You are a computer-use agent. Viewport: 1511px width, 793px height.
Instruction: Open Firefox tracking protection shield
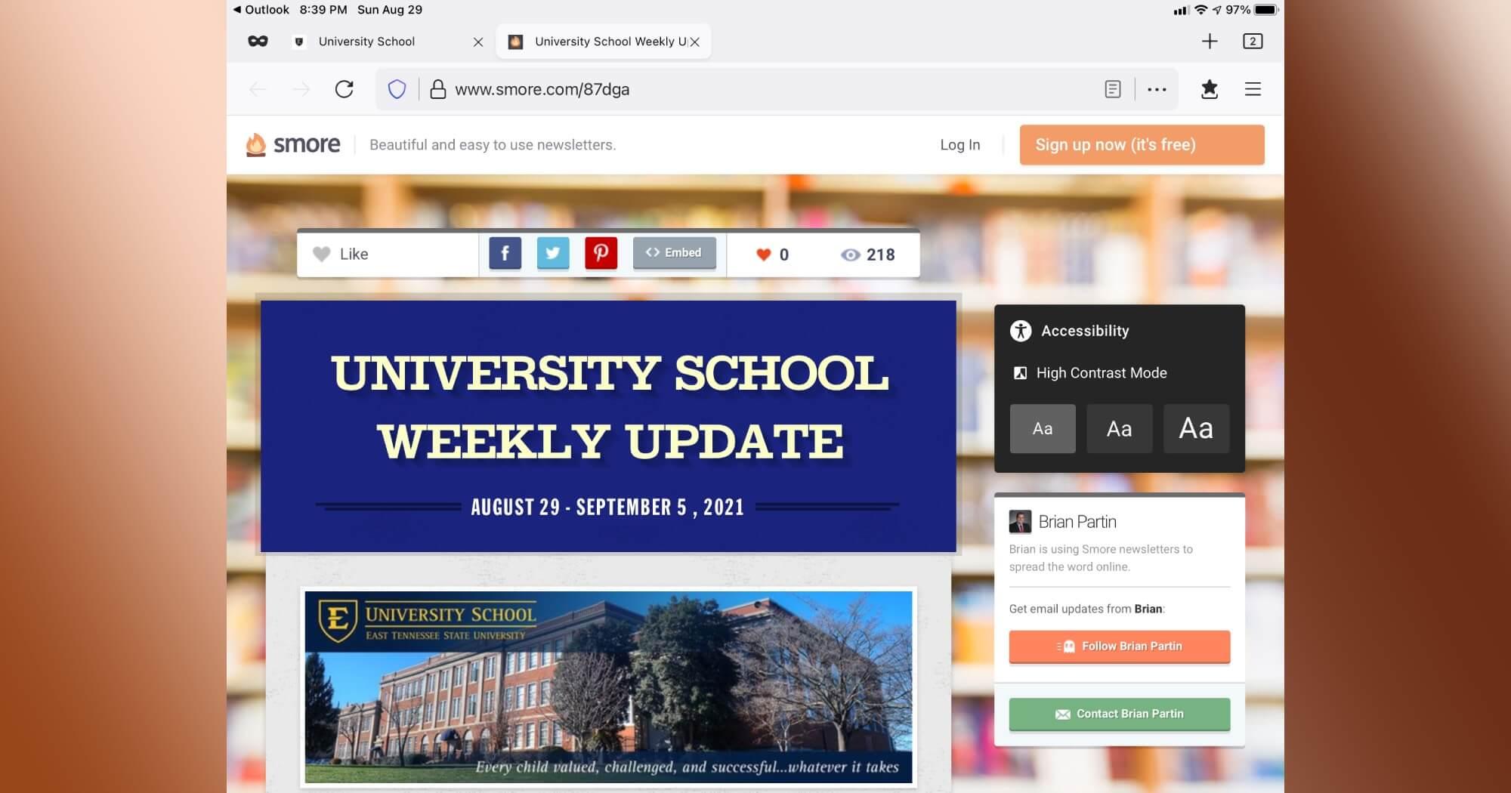pyautogui.click(x=397, y=89)
